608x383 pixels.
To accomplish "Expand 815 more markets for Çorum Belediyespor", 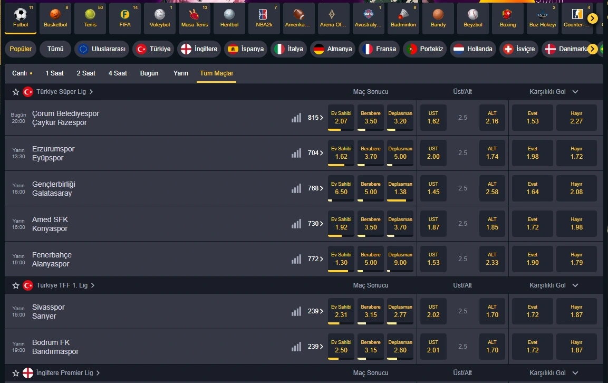I will [x=315, y=118].
